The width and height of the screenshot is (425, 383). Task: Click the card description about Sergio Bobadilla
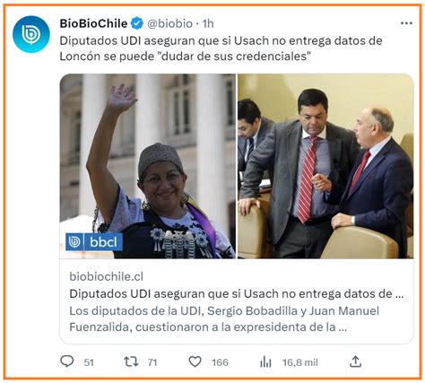224,319
